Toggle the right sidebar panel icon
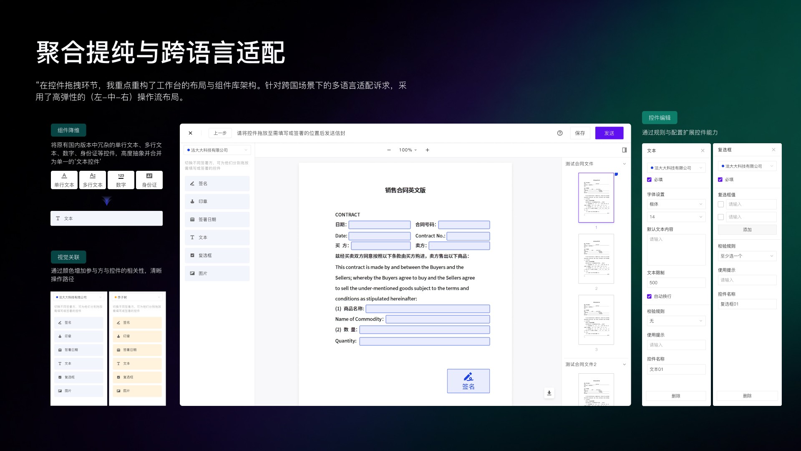The height and width of the screenshot is (451, 801). click(x=625, y=150)
